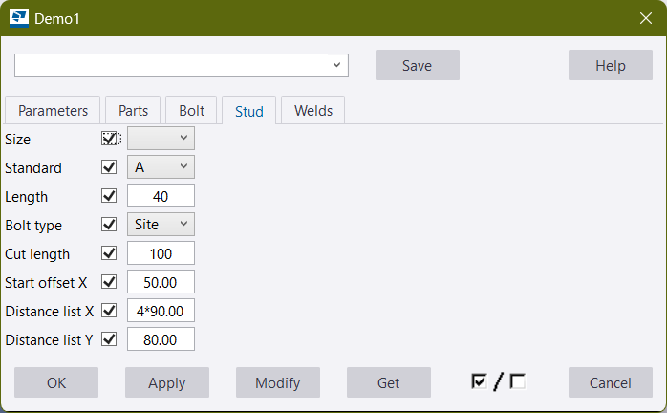Click the Cancel button
Screen dimensions: 667x413
tap(611, 382)
